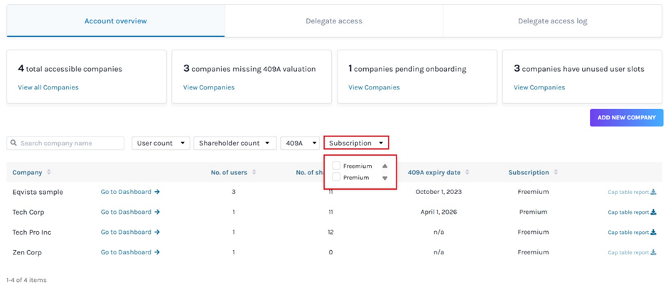
Task: Sort by Company column arrows
Action: 49,173
